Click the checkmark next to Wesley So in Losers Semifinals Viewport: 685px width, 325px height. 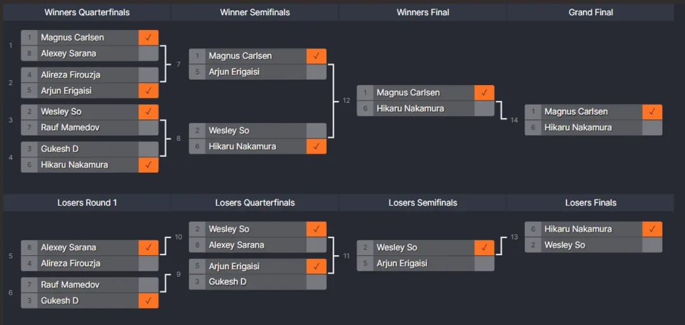tap(484, 248)
